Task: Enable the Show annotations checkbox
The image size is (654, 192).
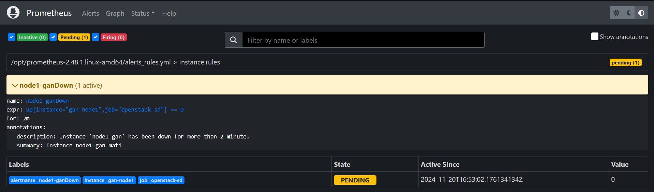Action: [x=594, y=36]
